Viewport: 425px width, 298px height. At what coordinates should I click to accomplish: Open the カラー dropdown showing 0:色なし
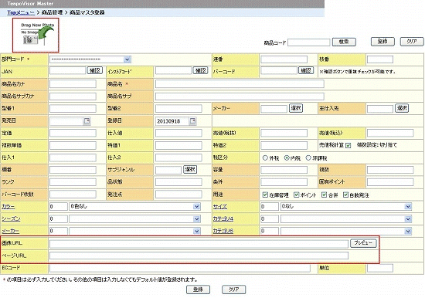[134, 207]
